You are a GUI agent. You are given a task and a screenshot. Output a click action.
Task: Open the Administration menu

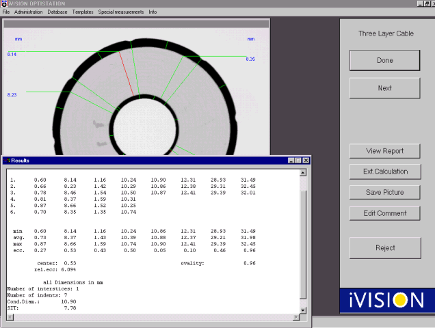(28, 12)
